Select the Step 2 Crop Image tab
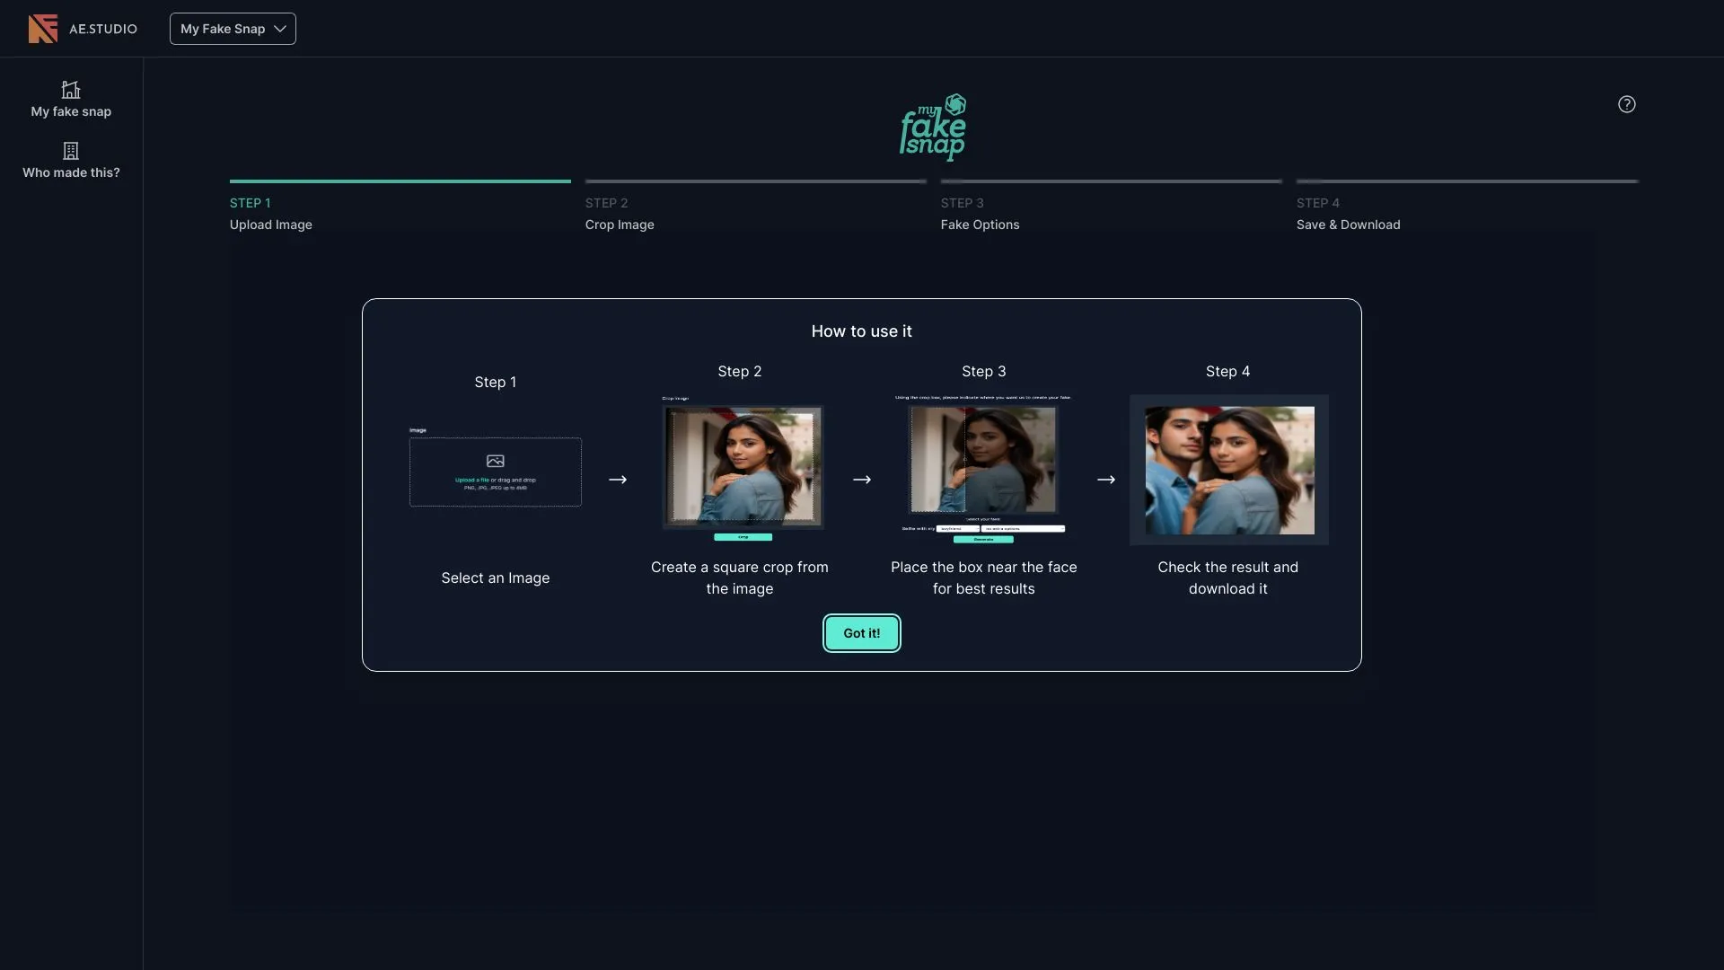1724x970 pixels. [620, 214]
